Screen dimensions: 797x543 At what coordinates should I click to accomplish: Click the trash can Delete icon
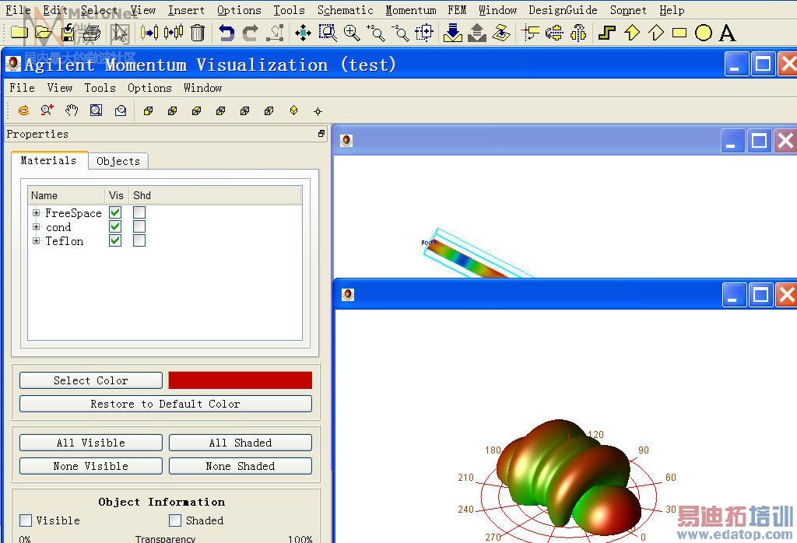pyautogui.click(x=198, y=33)
